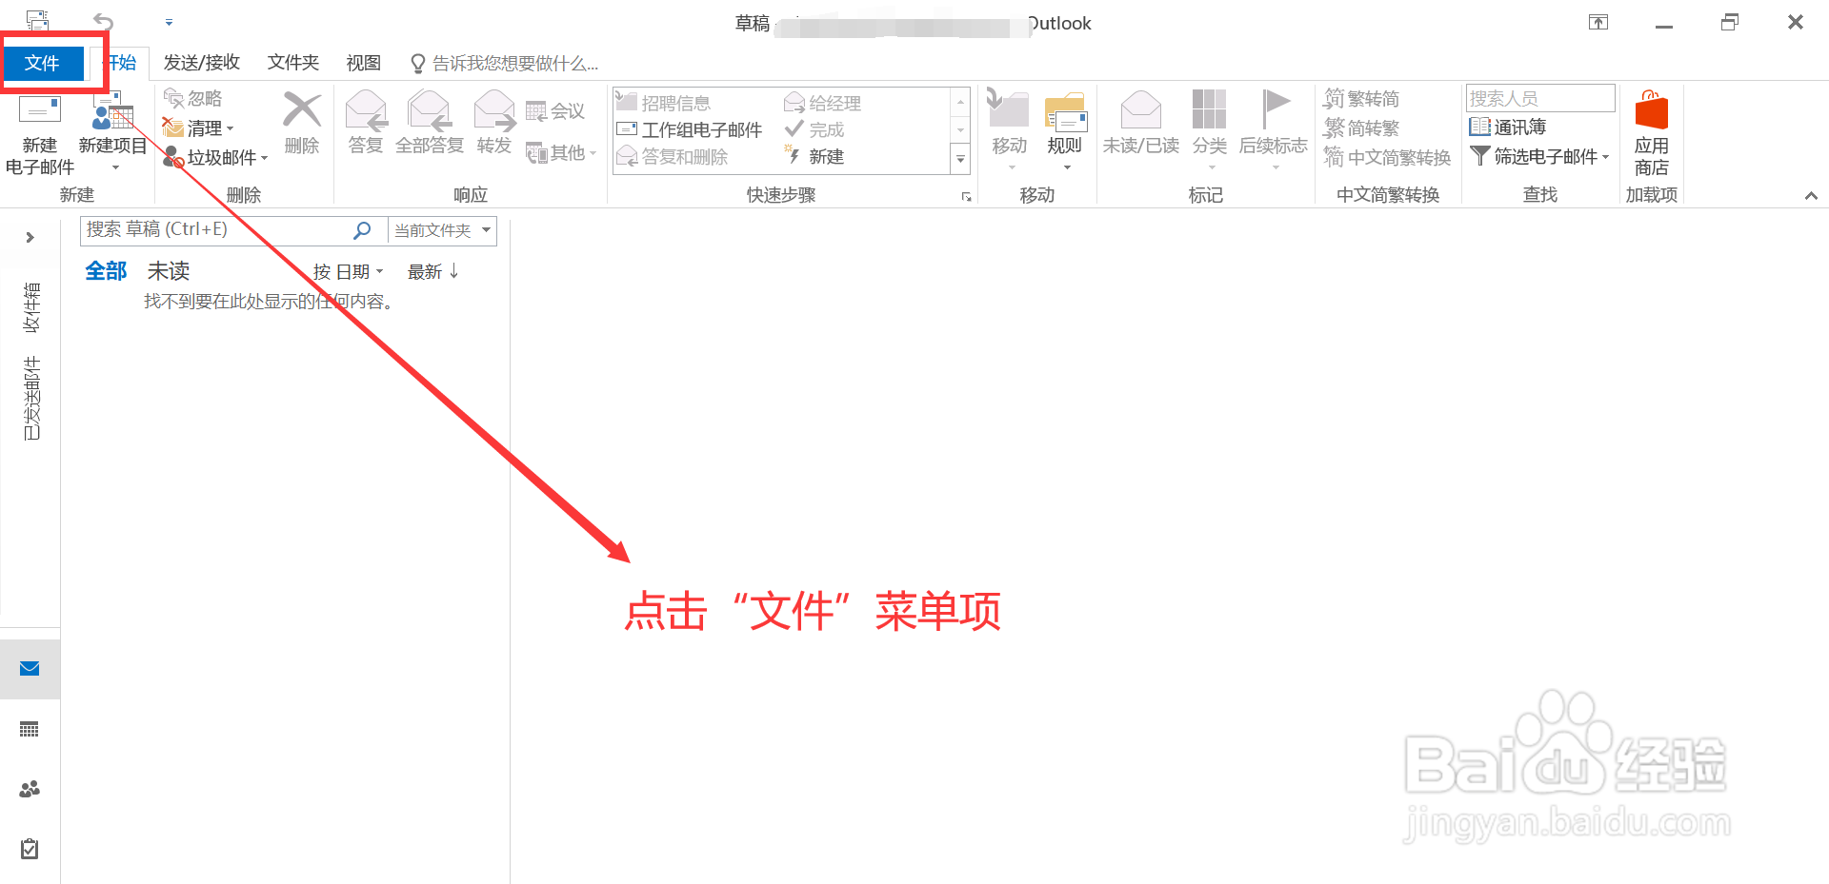Screen dimensions: 1829x884
Task: Open the 后续标志 follow-up flag menu
Action: point(1274,129)
